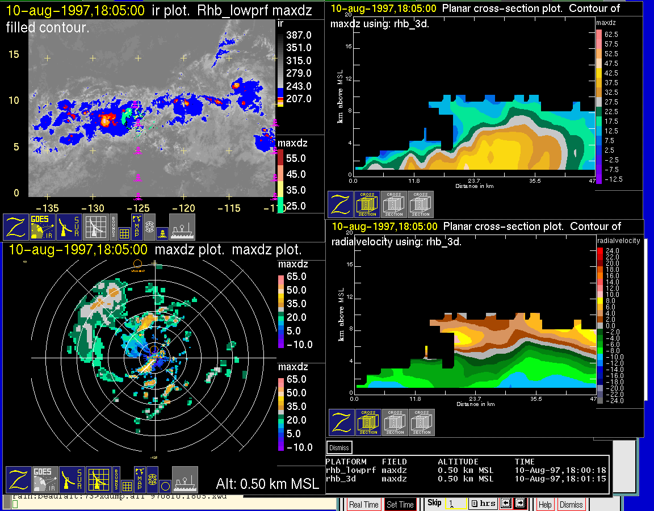Click third cross section icon in radial velocity panel
Image resolution: width=654 pixels, height=511 pixels.
[422, 422]
